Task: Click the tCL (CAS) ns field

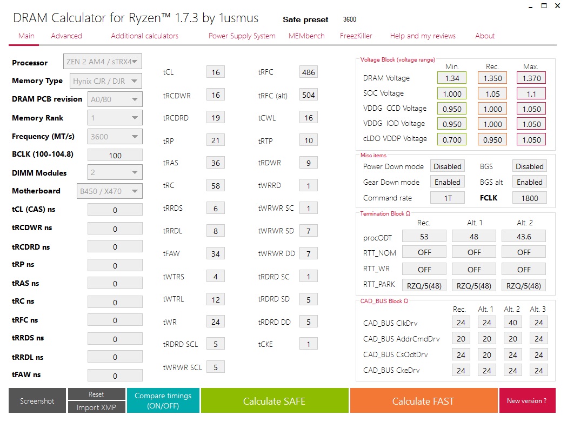Action: [x=115, y=210]
